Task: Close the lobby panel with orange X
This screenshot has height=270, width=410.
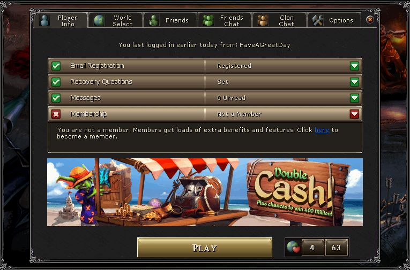Action: [370, 20]
